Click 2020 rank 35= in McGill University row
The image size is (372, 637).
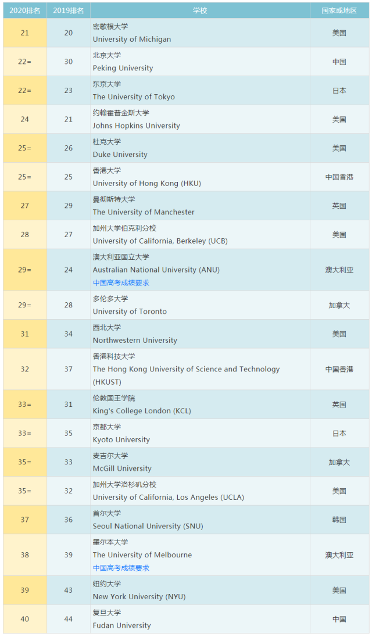click(25, 462)
